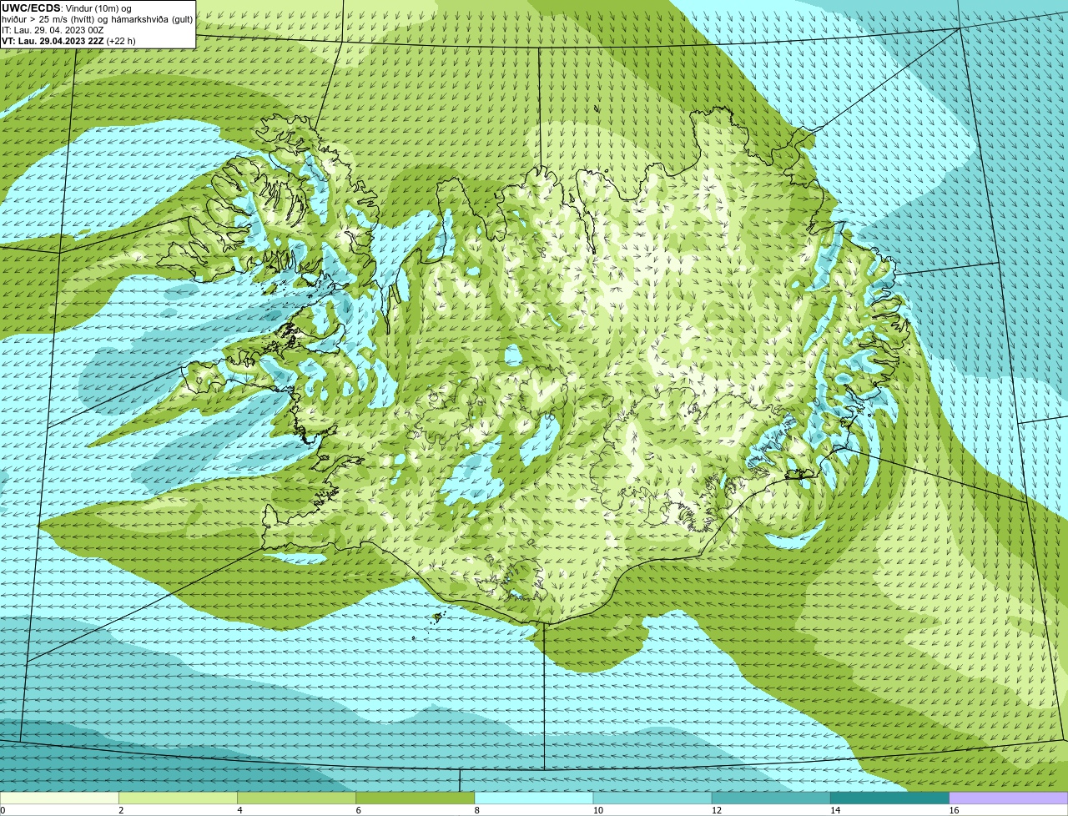Click the Vestmannaeyjar island off the south coast
This screenshot has height=816, width=1068.
436,617
